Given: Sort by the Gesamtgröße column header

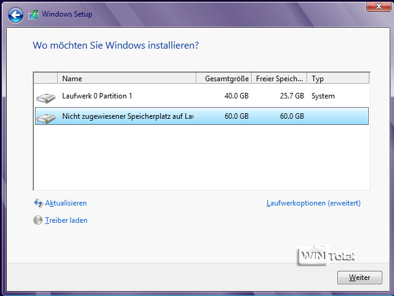Looking at the screenshot, I should coord(224,78).
